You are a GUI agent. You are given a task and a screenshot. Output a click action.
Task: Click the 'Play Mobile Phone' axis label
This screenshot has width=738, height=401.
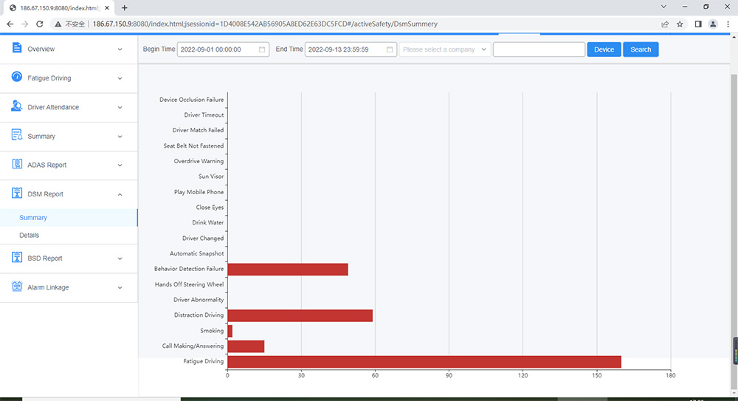point(199,192)
